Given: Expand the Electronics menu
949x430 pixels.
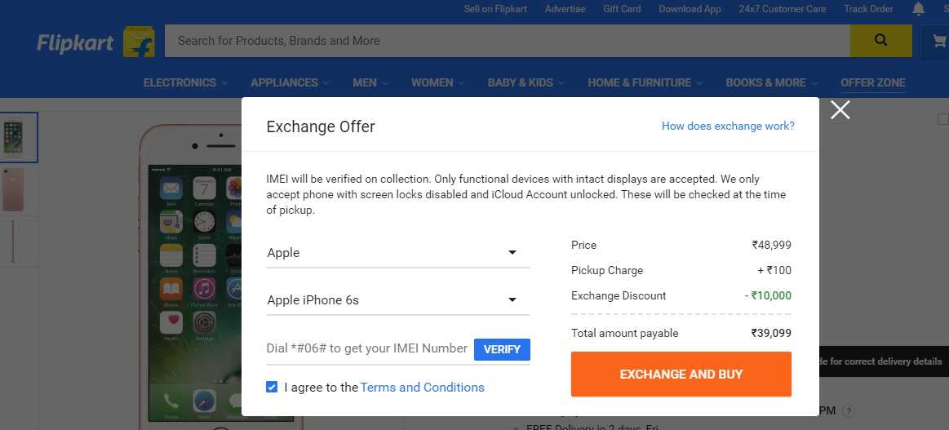Looking at the screenshot, I should (185, 83).
